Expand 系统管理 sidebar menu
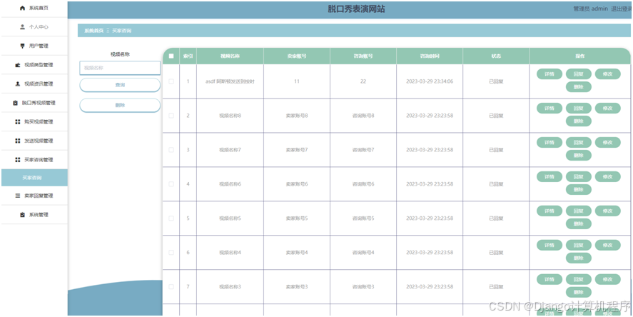The width and height of the screenshot is (633, 317). (34, 215)
